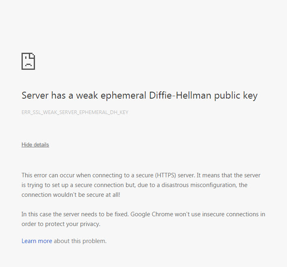Click "It means that the server" text
The image size is (287, 267).
pyautogui.click(x=228, y=175)
